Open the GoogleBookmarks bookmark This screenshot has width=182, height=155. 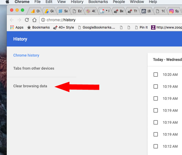[97, 27]
